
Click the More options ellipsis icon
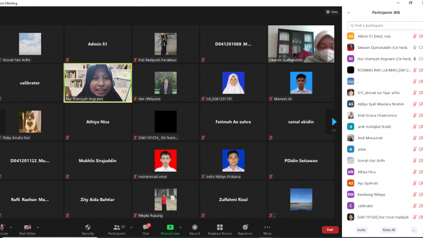(x=267, y=227)
